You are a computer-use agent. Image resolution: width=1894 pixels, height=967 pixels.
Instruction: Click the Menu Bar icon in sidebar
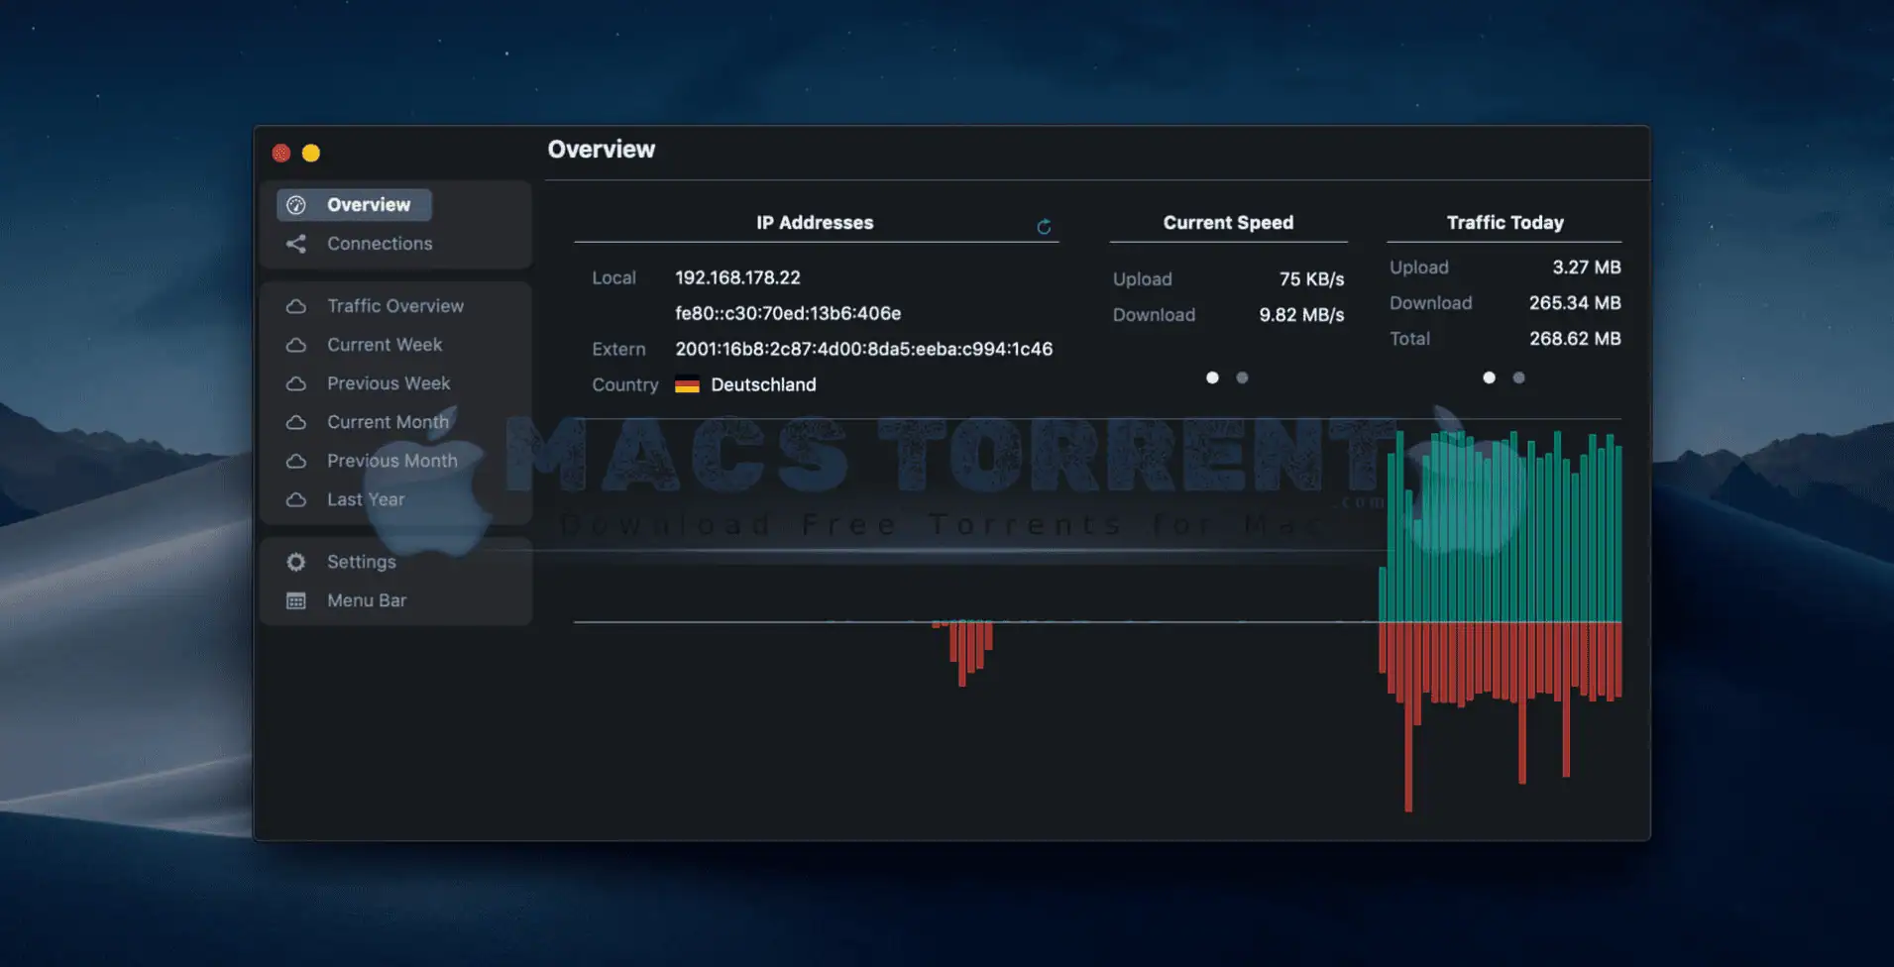295,600
